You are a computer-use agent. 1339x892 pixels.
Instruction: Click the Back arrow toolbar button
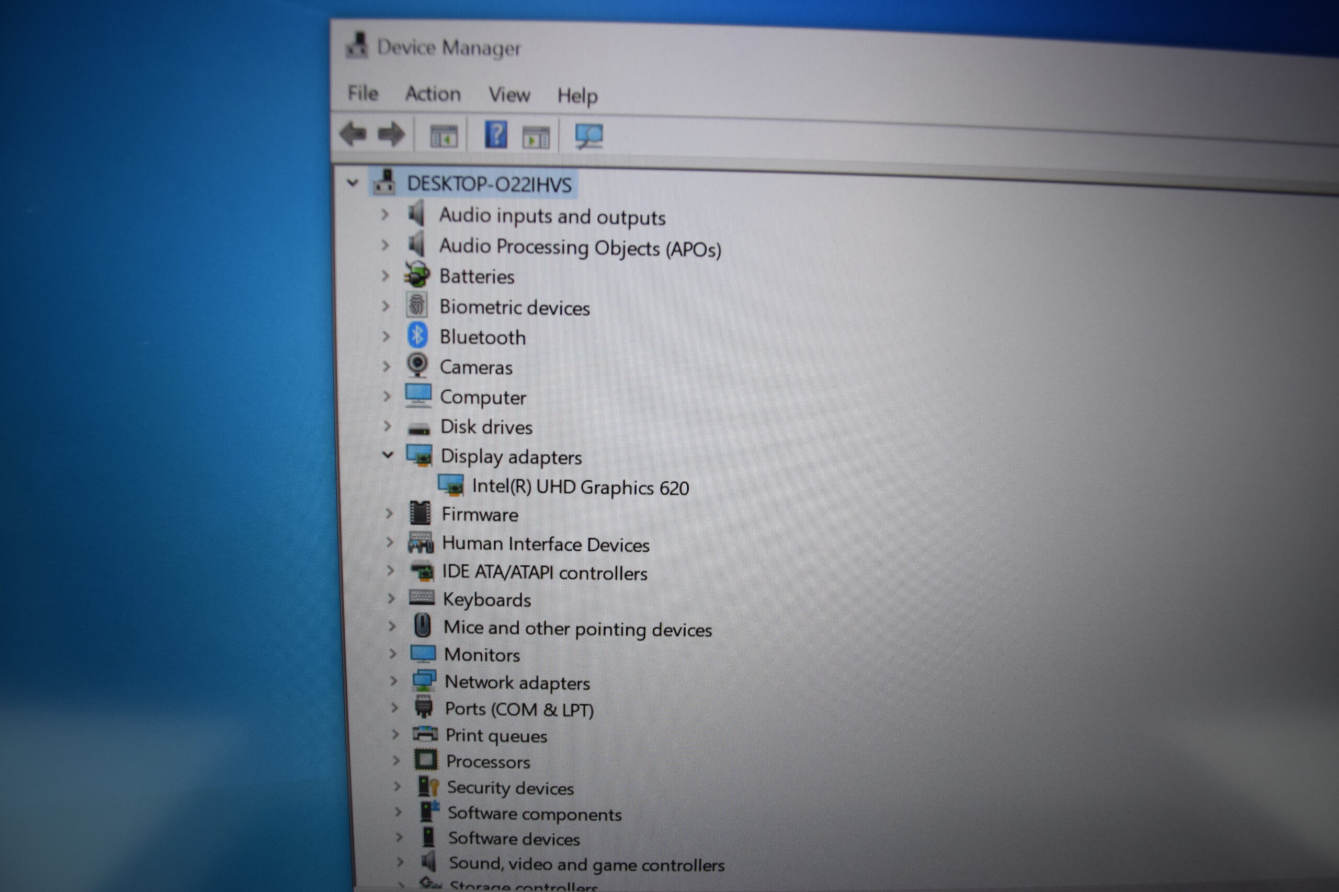coord(353,134)
